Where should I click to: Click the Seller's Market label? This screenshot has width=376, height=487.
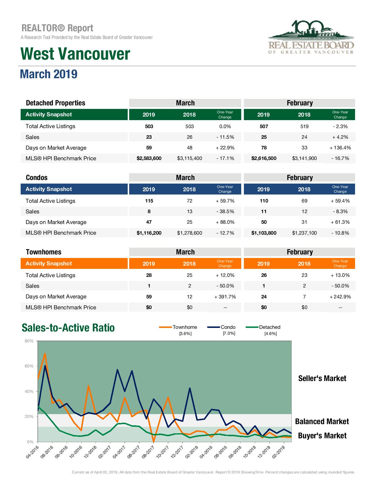(x=322, y=378)
